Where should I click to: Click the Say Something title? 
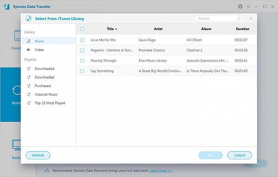(x=102, y=71)
